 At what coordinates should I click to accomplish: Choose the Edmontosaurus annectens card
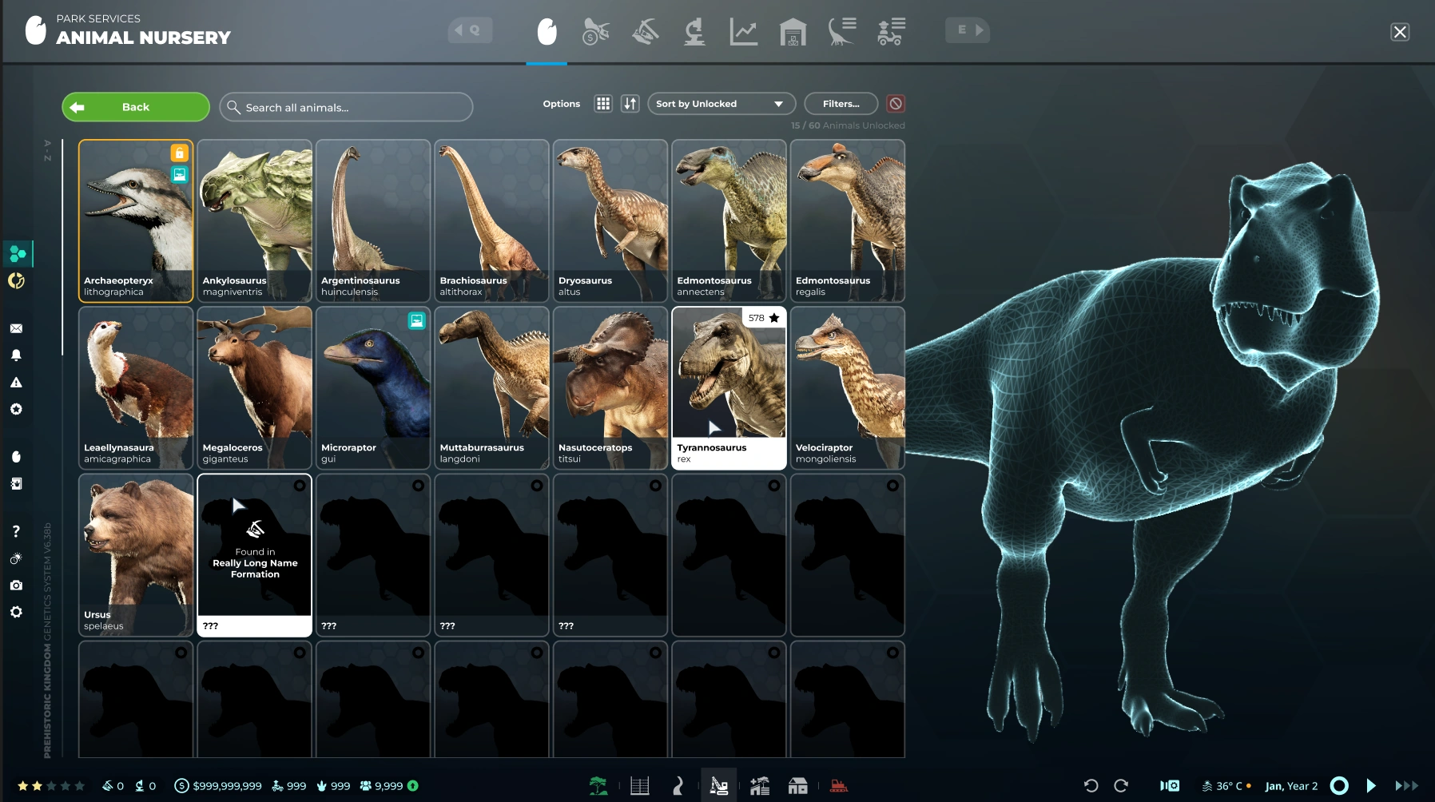[729, 221]
